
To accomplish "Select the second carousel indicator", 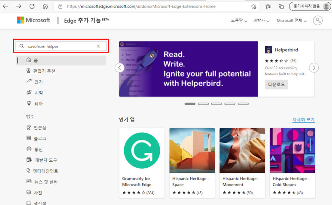I will 203,104.
